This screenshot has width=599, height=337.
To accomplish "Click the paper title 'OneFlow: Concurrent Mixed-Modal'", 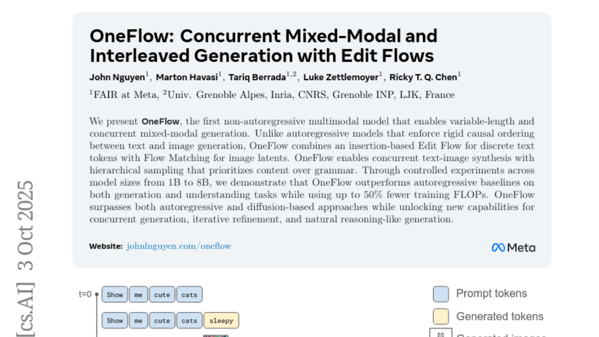I will pyautogui.click(x=263, y=36).
